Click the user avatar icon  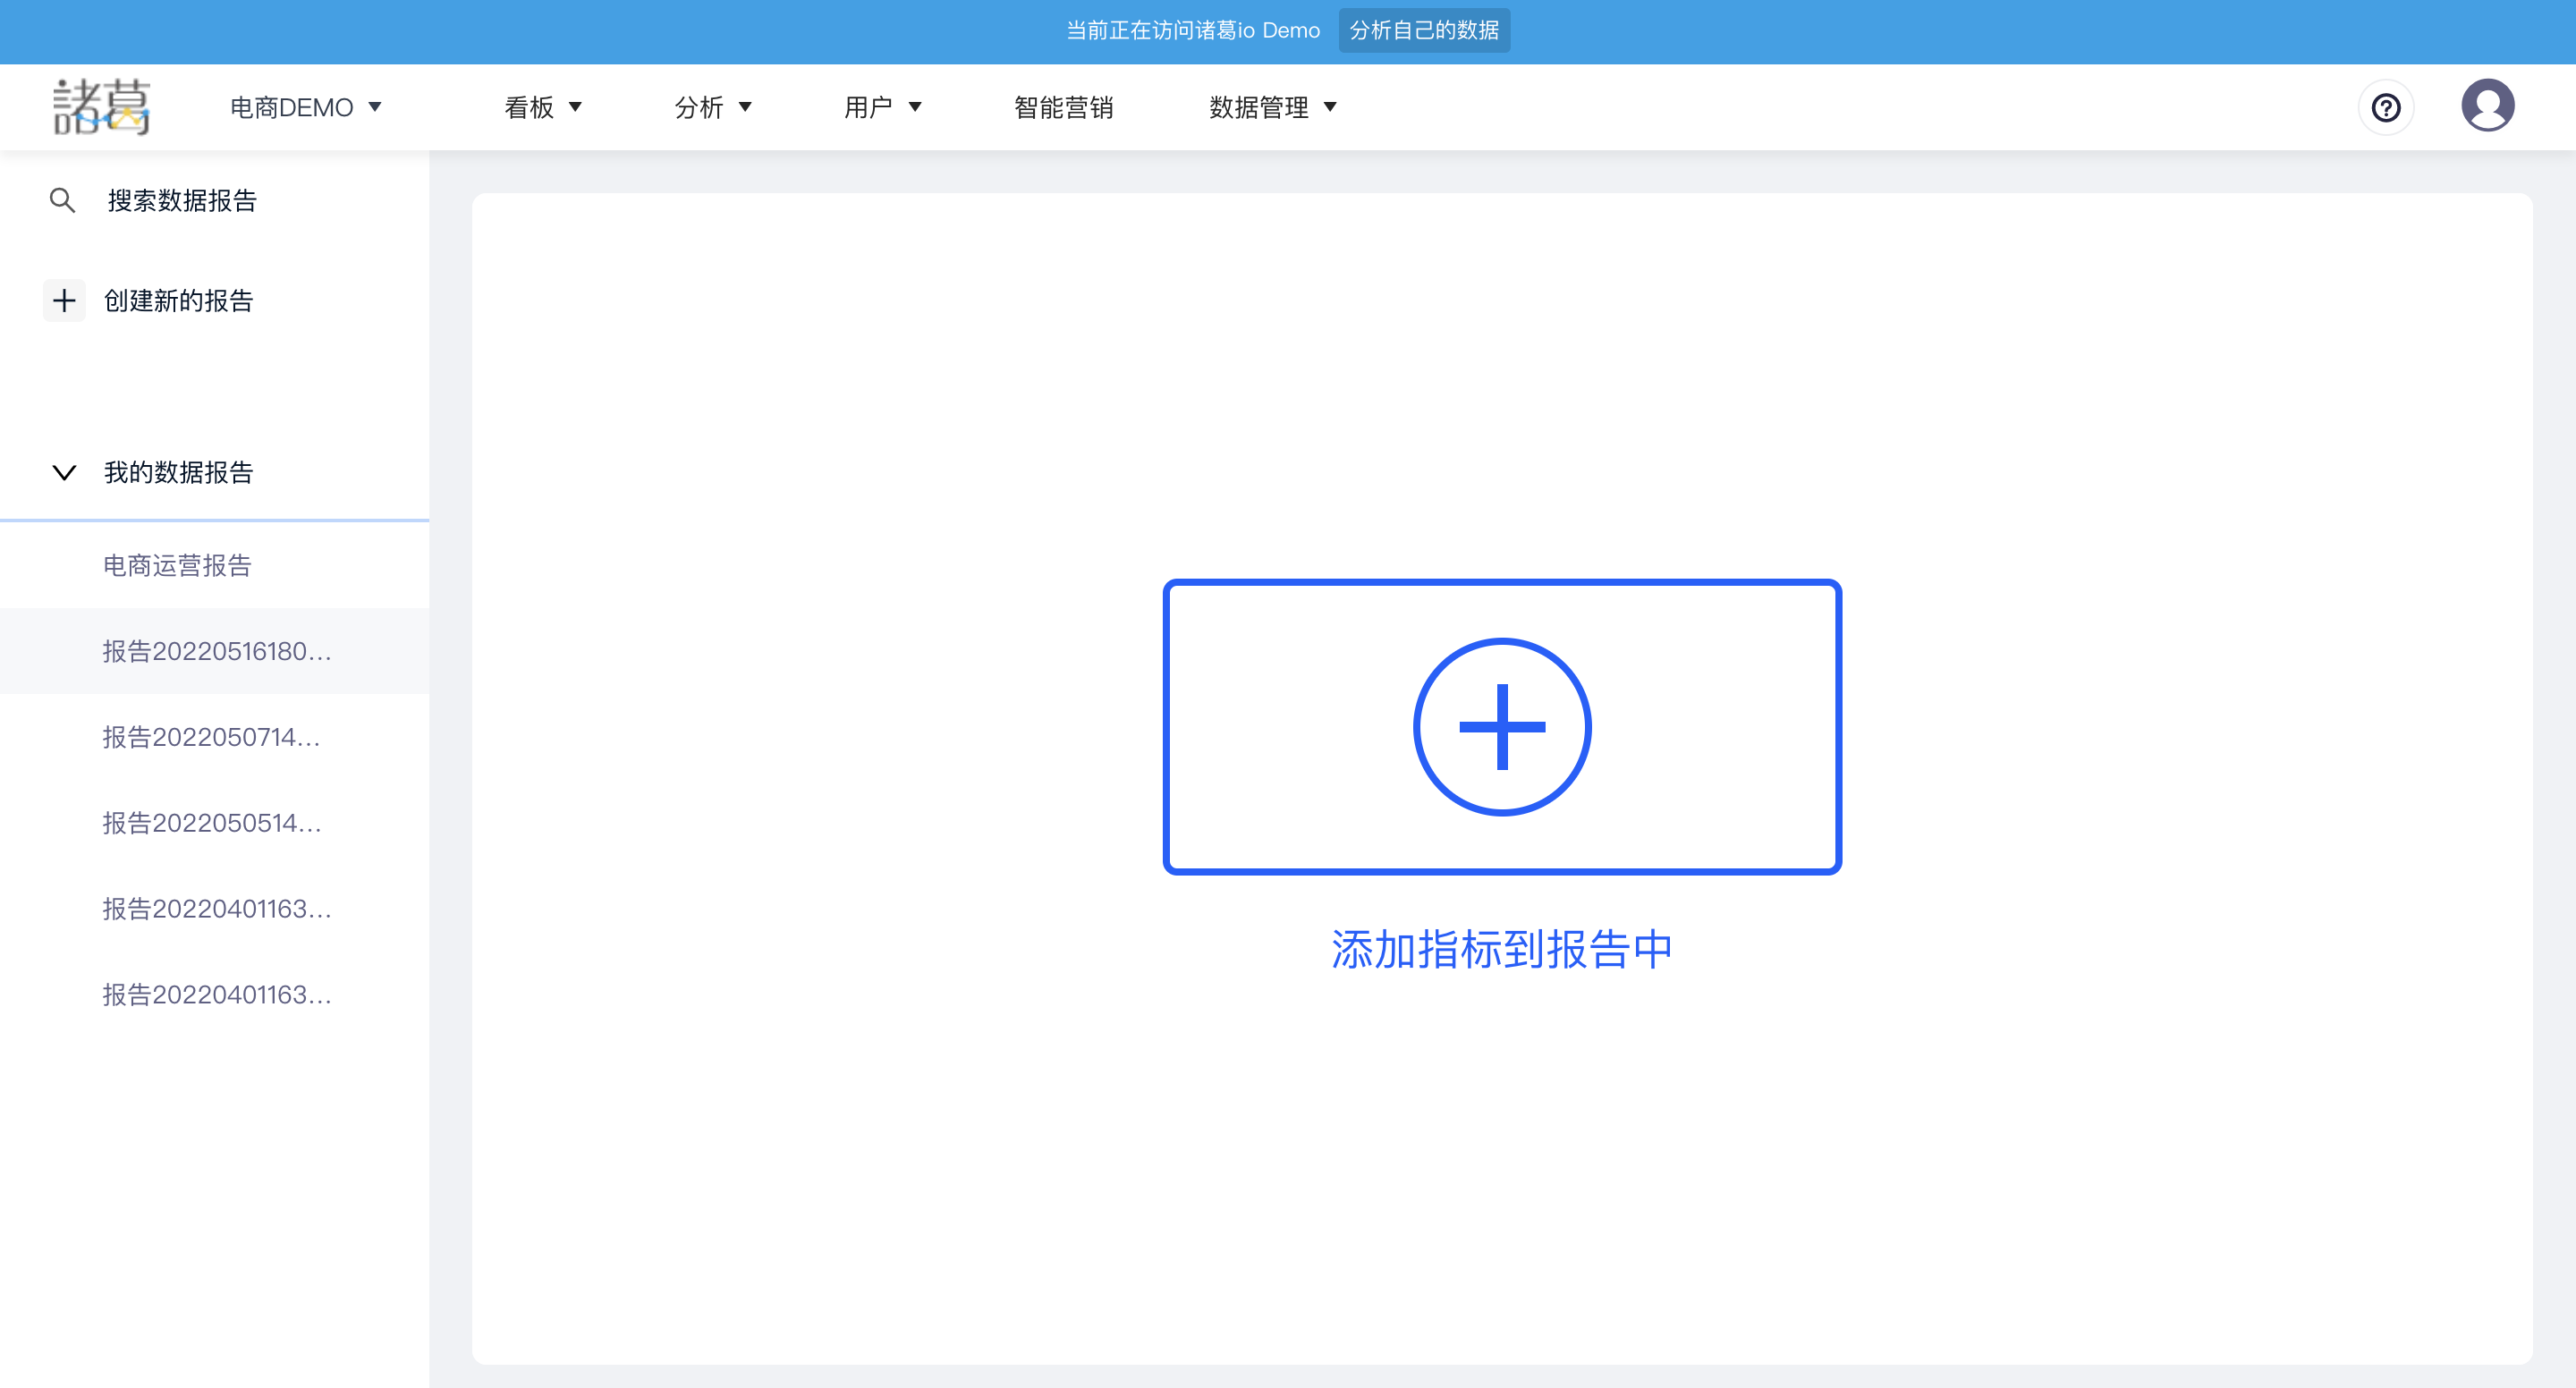2487,106
